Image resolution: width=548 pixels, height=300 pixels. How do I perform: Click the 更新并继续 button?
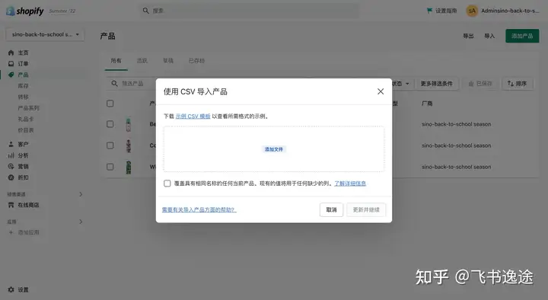[366, 210]
